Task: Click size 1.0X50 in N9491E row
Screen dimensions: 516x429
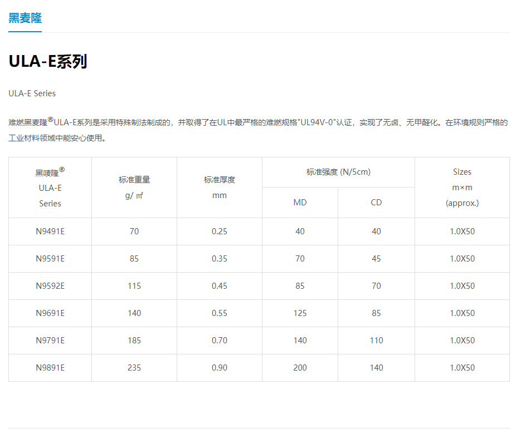Action: [x=462, y=231]
